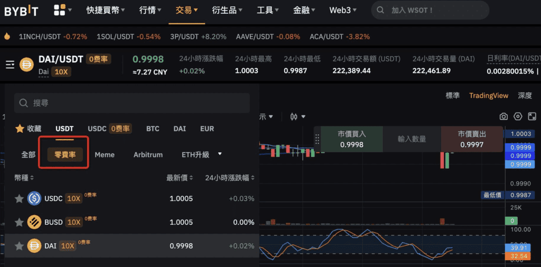Switch chart to 深度 view
The height and width of the screenshot is (267, 541).
pyautogui.click(x=525, y=96)
